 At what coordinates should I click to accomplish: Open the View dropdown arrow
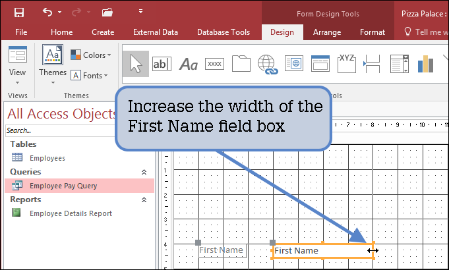pos(17,83)
